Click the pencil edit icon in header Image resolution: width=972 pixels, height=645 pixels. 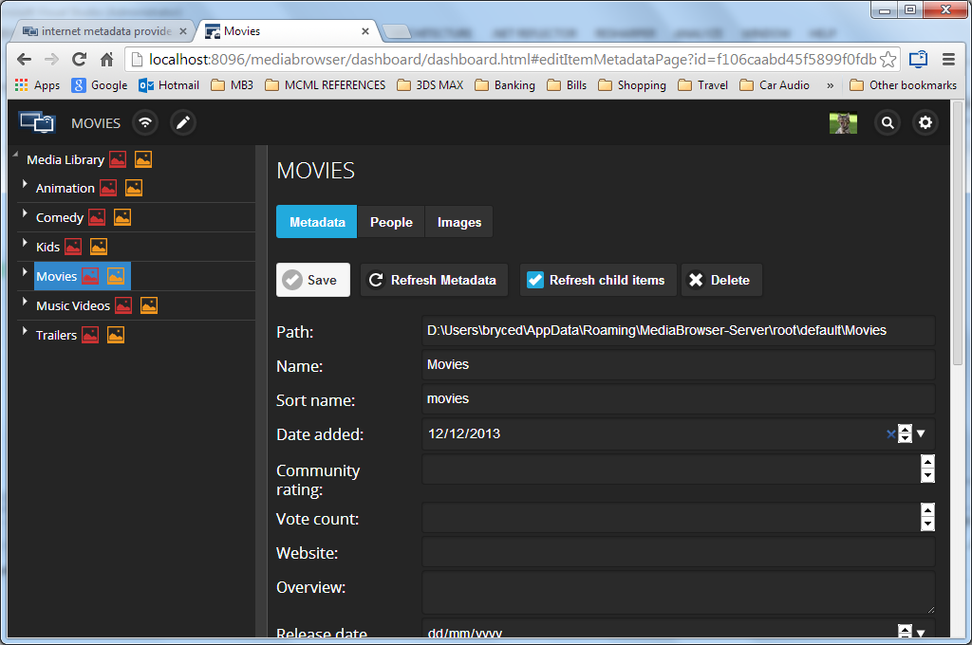click(183, 122)
